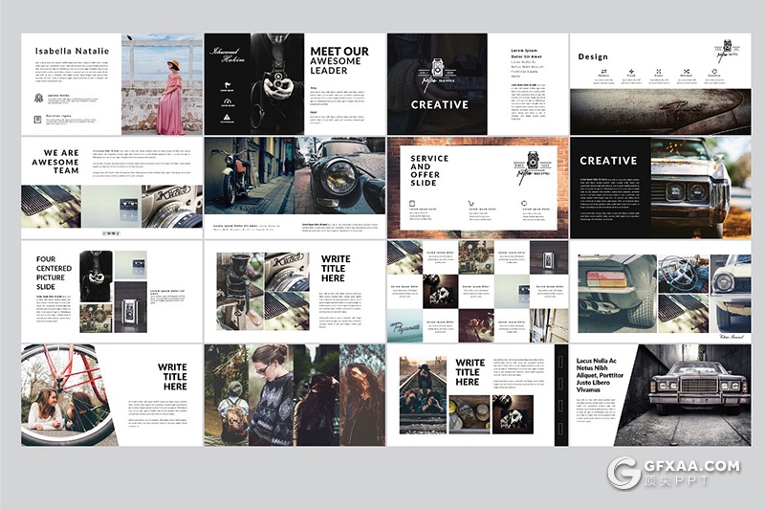765x509 pixels.
Task: Click the camera logo above the CREATIVE title
Action: pos(437,68)
